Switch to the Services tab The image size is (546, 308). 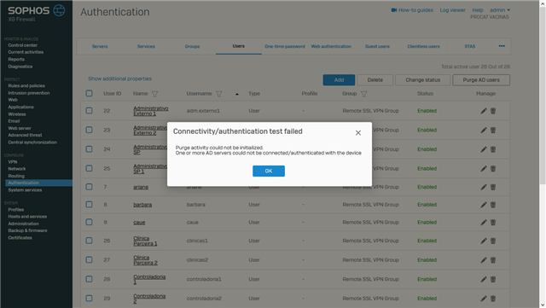tap(146, 46)
